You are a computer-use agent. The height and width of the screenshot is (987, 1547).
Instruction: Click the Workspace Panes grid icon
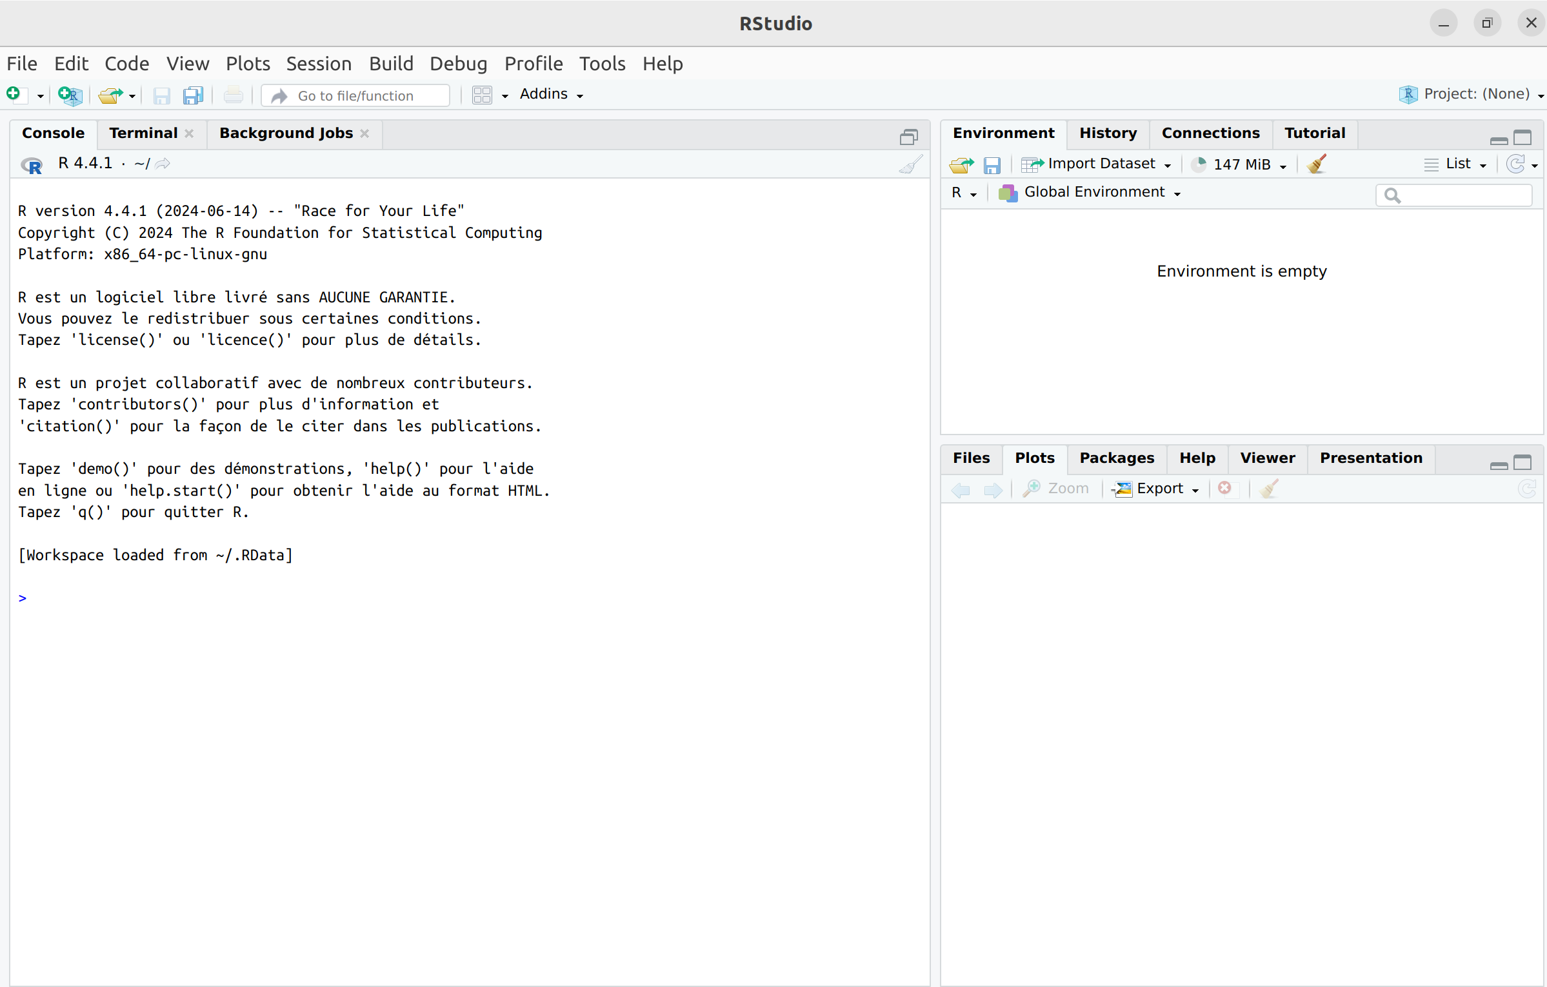(x=482, y=95)
